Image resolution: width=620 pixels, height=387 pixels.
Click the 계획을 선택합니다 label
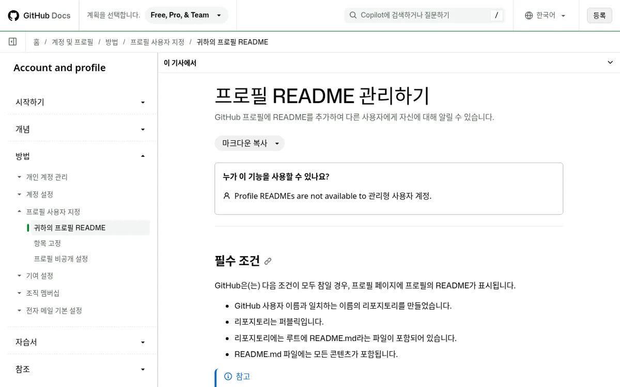click(x=114, y=15)
